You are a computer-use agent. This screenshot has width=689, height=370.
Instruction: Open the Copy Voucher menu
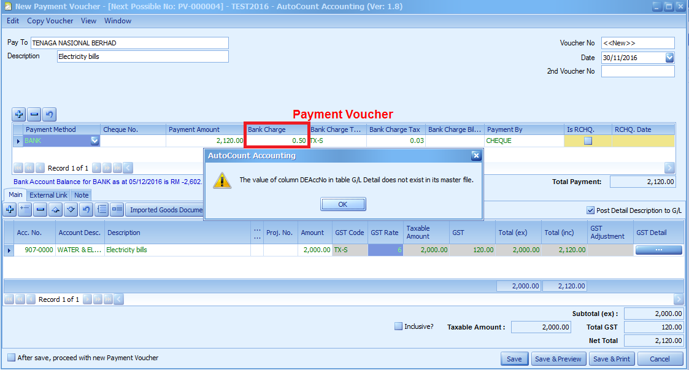click(x=49, y=20)
